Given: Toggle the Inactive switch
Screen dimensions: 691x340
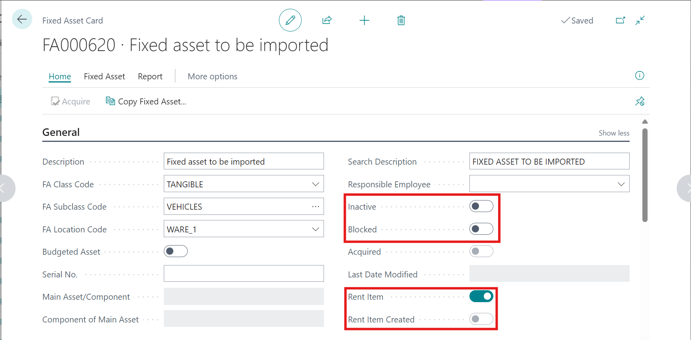Looking at the screenshot, I should [481, 206].
